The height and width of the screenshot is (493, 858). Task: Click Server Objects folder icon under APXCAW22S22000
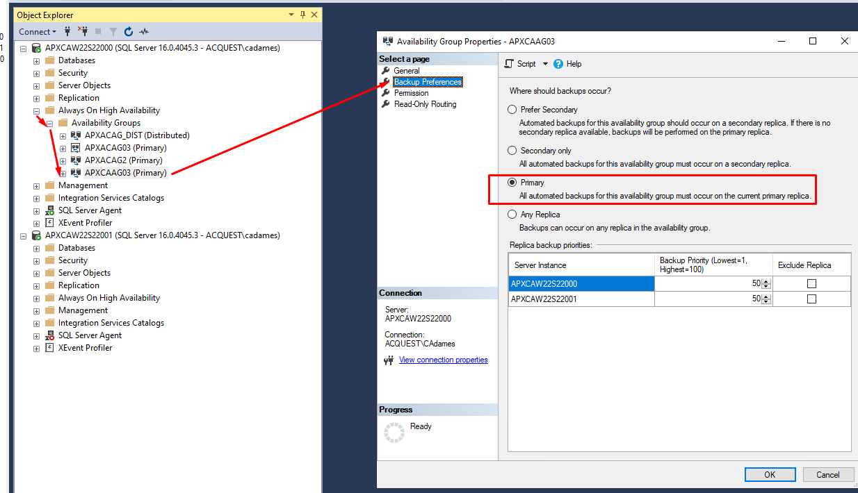(x=49, y=85)
